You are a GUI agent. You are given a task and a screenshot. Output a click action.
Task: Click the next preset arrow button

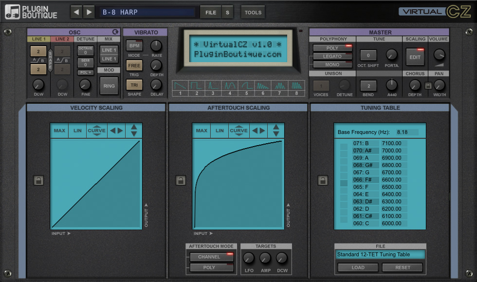tap(88, 12)
